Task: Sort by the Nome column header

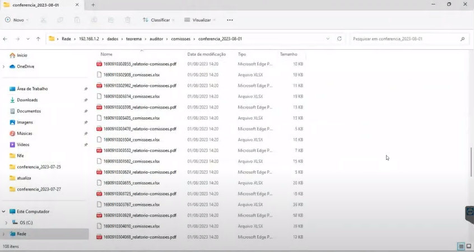Action: click(x=106, y=54)
